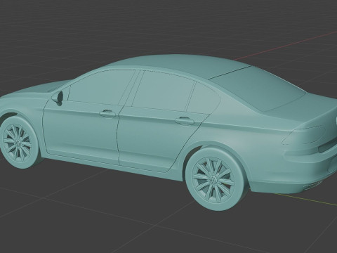Click the taillight on the car model
This screenshot has width=337, height=253.
tap(304, 136)
